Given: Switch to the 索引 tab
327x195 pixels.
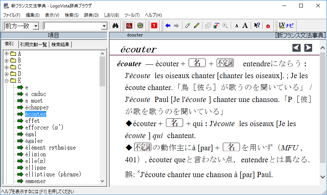Looking at the screenshot, I should [9, 44].
